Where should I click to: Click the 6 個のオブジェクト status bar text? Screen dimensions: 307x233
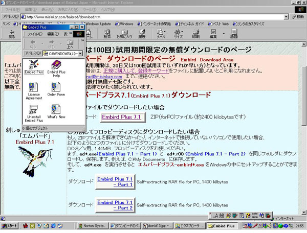tap(35, 128)
